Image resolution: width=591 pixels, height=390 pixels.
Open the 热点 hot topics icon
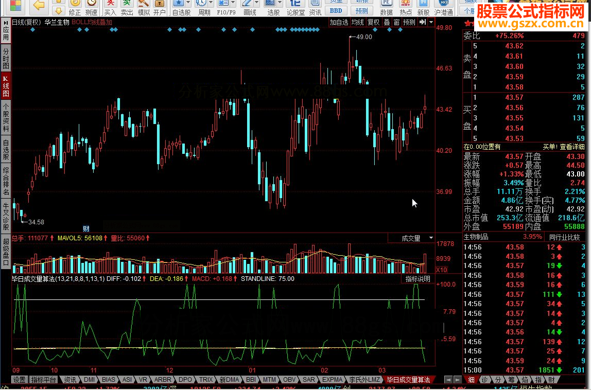click(x=406, y=8)
